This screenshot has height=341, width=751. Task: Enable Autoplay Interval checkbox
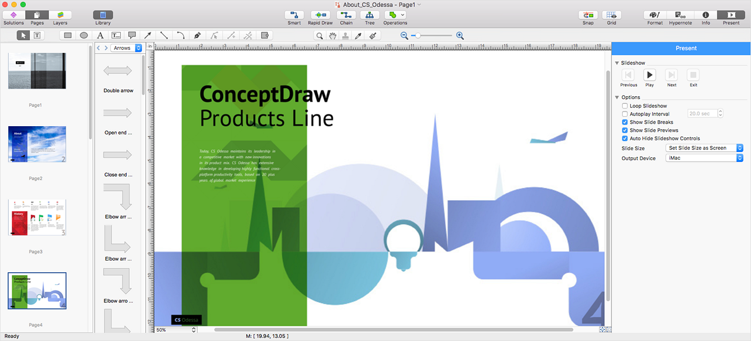click(625, 114)
